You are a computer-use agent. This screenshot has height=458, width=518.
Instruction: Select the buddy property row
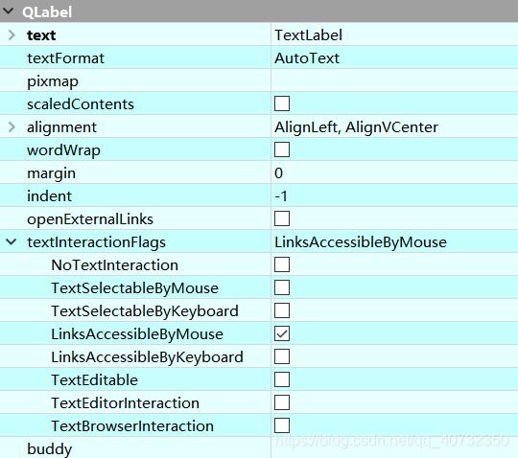tap(259, 447)
